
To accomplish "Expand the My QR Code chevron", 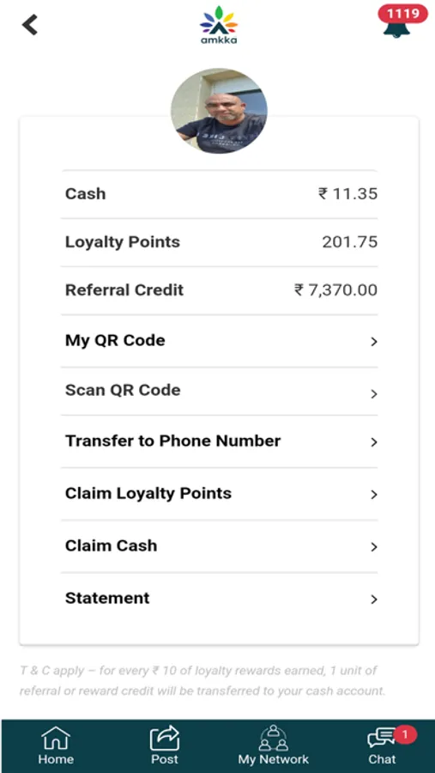I will click(374, 341).
